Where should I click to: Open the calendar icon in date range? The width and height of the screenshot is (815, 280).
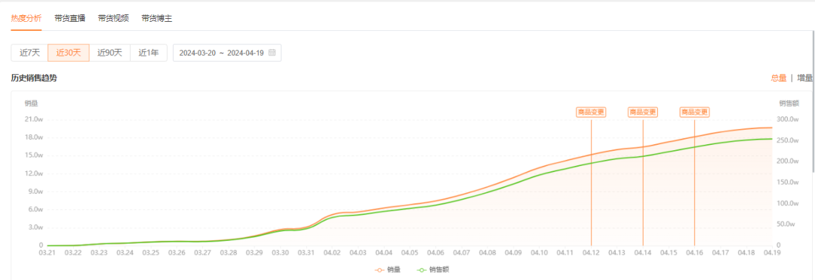point(272,53)
